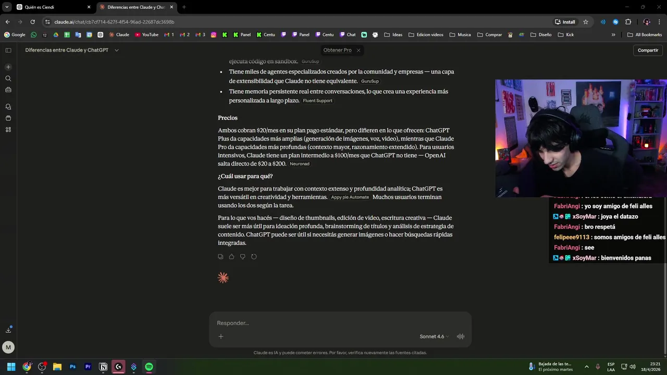
Task: Open the Sonnet 4.6 model selector
Action: pos(434,336)
